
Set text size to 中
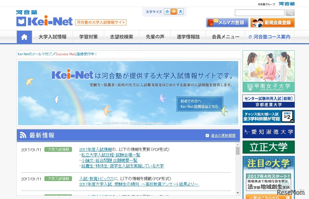point(174,12)
